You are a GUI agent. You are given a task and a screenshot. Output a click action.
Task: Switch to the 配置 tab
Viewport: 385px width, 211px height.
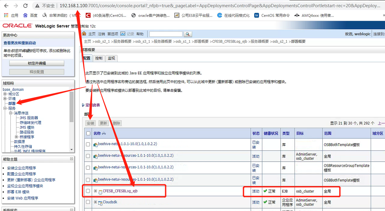point(87,58)
